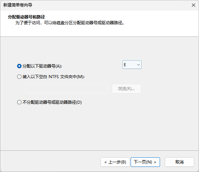Click the 浏览(R)... browse button
The image size is (199, 172).
(x=127, y=89)
